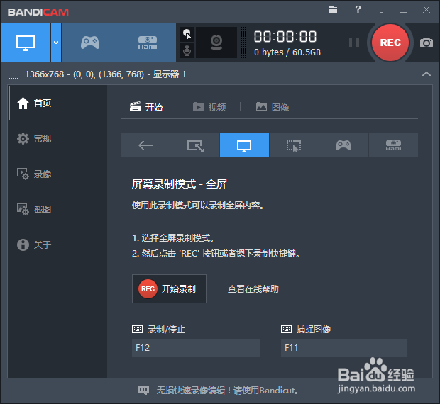The height and width of the screenshot is (404, 440).
Task: Click the 1366x768 resolution status text
Action: (x=106, y=74)
